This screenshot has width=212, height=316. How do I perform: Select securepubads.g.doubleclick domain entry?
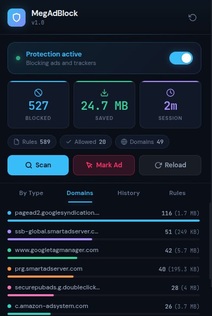point(103,290)
